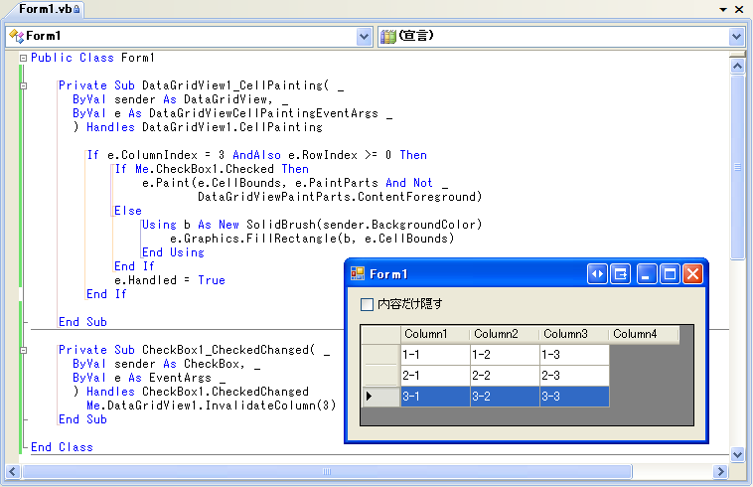Open the (宣言) method name dropdown
This screenshot has height=487, width=753.
click(x=736, y=37)
